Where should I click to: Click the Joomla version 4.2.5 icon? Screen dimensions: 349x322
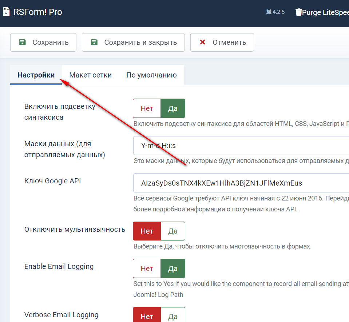click(x=269, y=12)
